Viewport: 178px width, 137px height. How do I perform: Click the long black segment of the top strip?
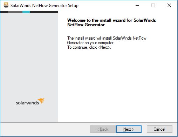click(44, 12)
